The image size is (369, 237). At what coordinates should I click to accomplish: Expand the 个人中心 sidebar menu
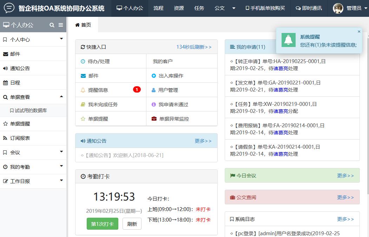[x=61, y=39]
